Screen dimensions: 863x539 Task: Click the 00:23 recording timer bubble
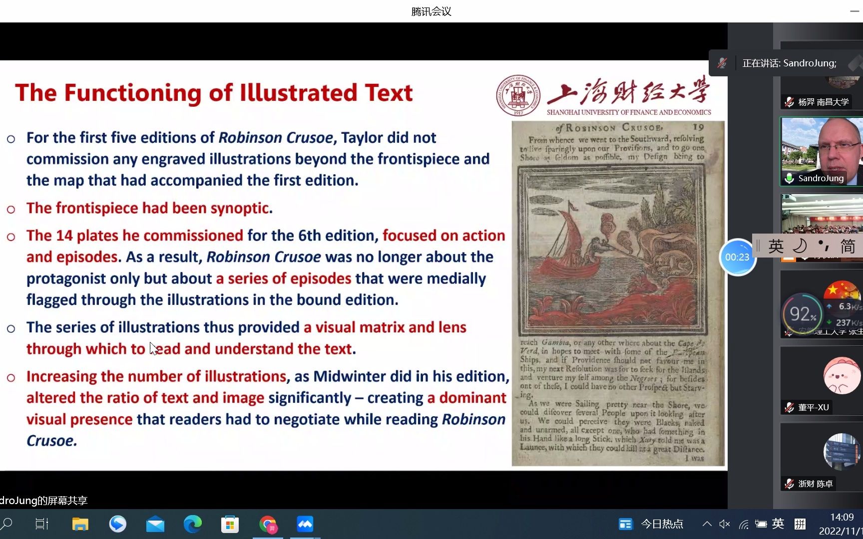tap(737, 257)
